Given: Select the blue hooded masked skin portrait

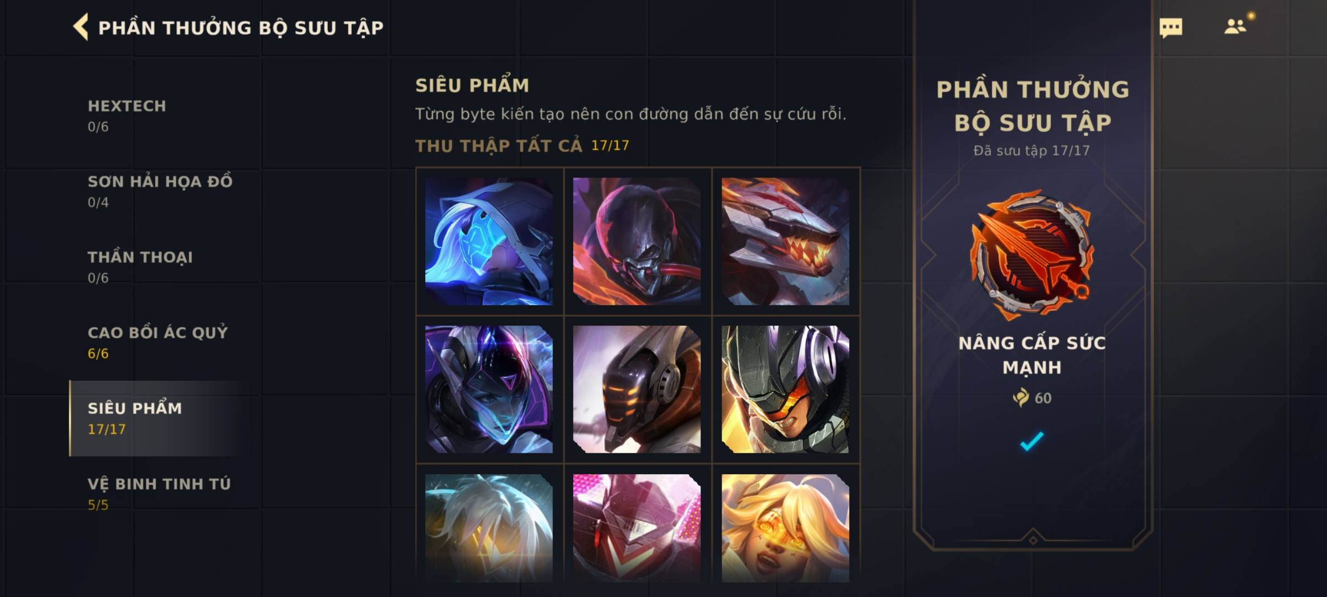Looking at the screenshot, I should pos(489,241).
